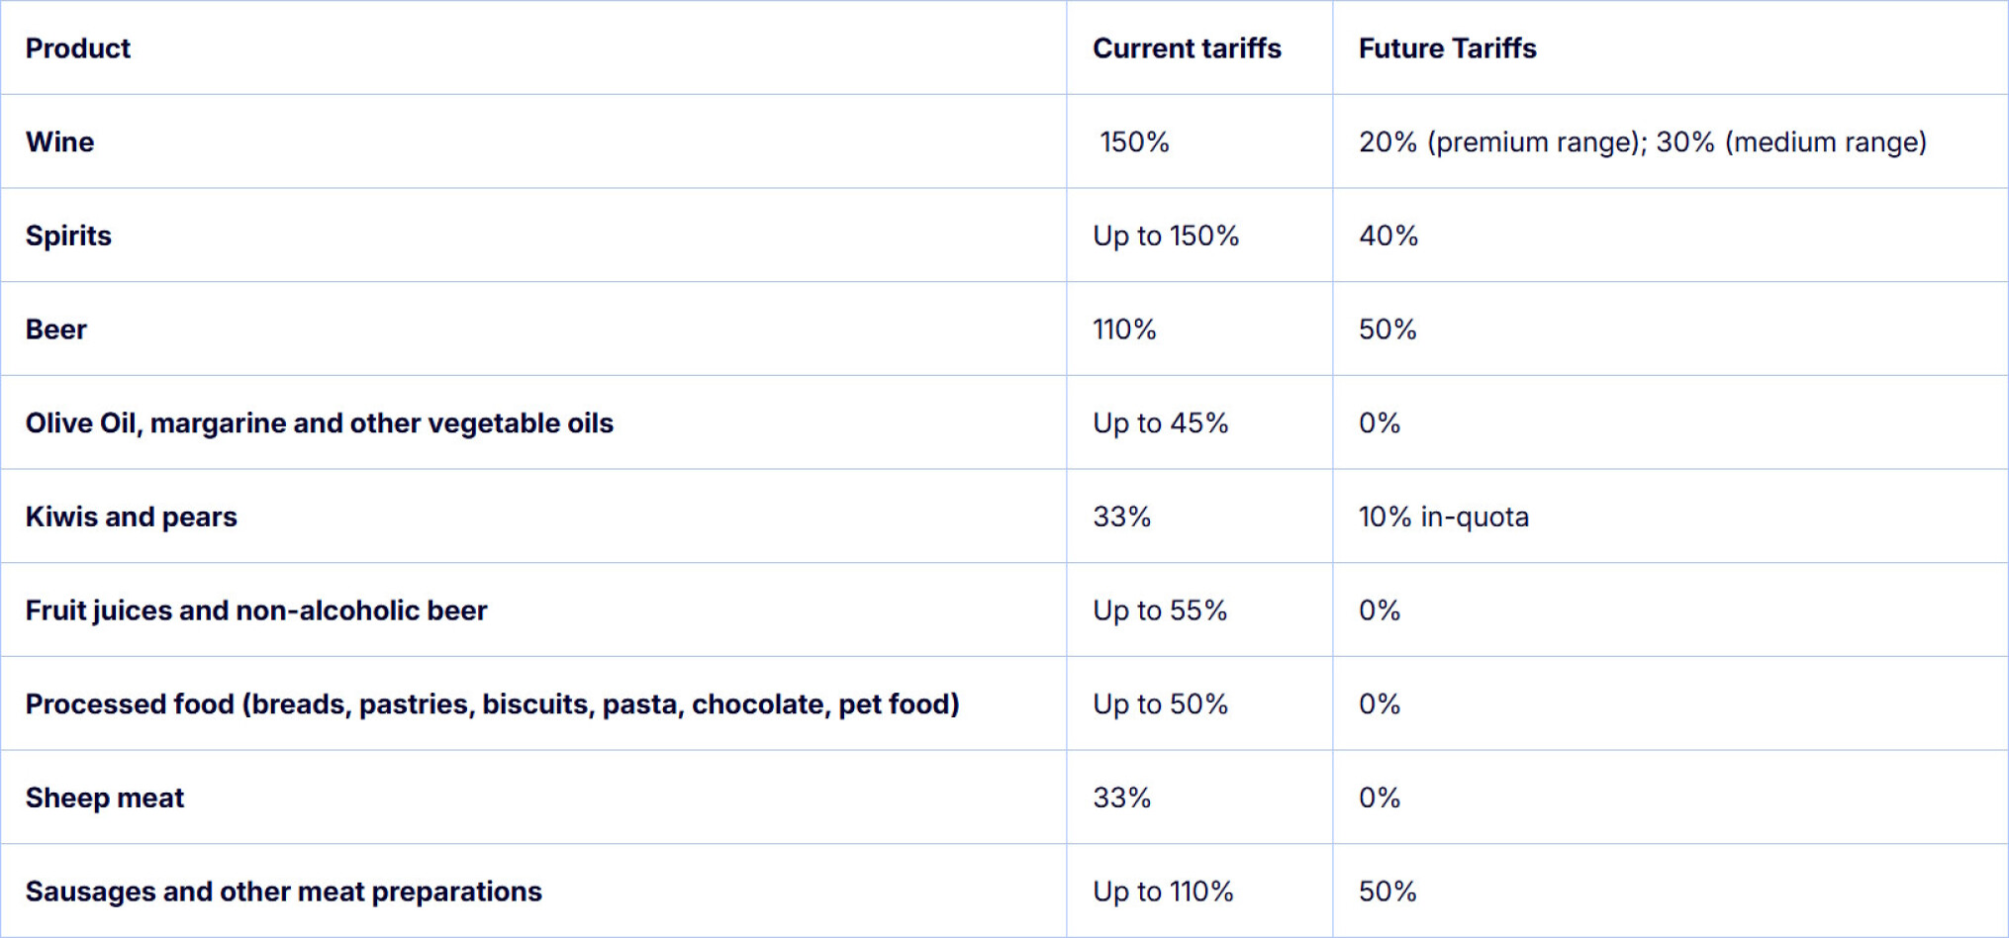Click the Product column header
Screen dimensions: 2009x938
tap(77, 48)
